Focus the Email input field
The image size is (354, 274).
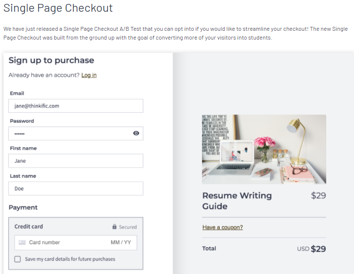coord(76,105)
